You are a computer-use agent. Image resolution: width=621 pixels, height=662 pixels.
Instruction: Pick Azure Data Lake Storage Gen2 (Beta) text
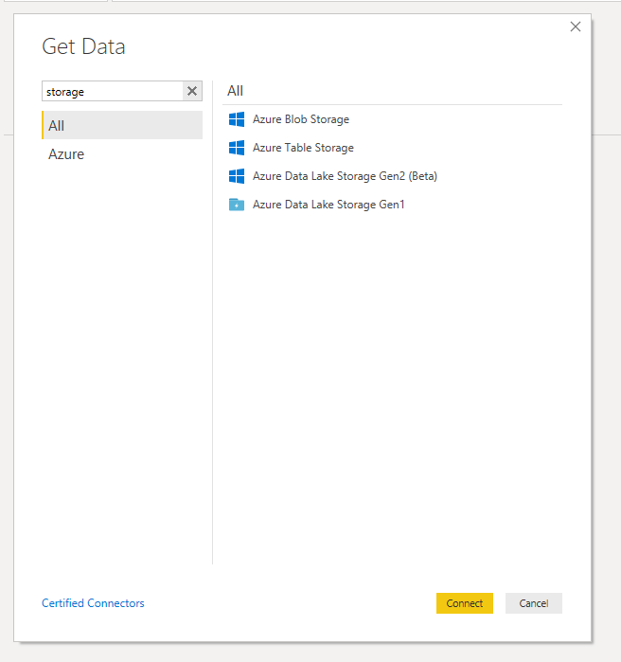[x=345, y=176]
